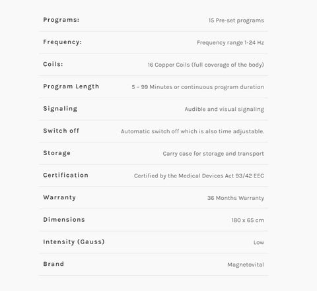Image resolution: width=317 pixels, height=291 pixels.
Task: Click the 36 Months Warranty value
Action: click(x=236, y=198)
